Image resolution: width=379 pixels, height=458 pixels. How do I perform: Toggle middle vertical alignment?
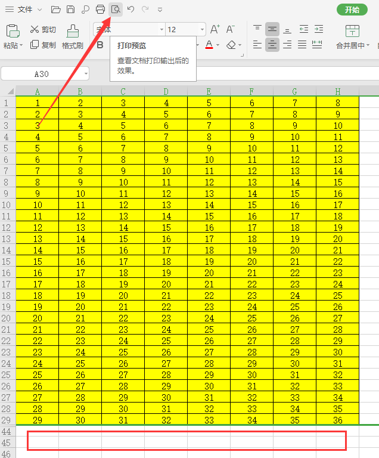point(272,29)
